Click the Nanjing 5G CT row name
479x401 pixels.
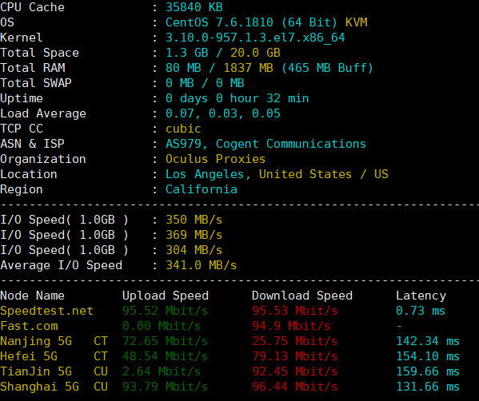[54, 341]
